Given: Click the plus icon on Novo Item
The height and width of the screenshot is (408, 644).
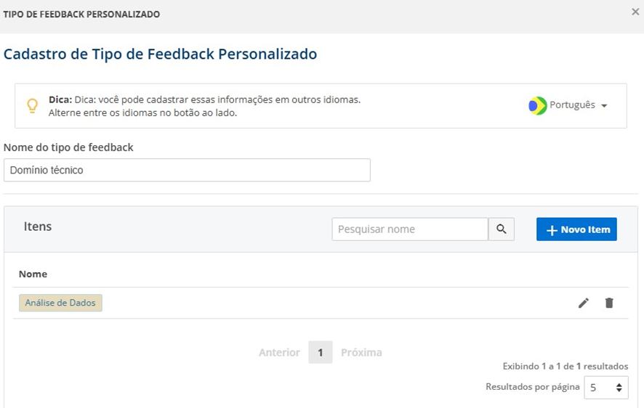Looking at the screenshot, I should pos(552,230).
